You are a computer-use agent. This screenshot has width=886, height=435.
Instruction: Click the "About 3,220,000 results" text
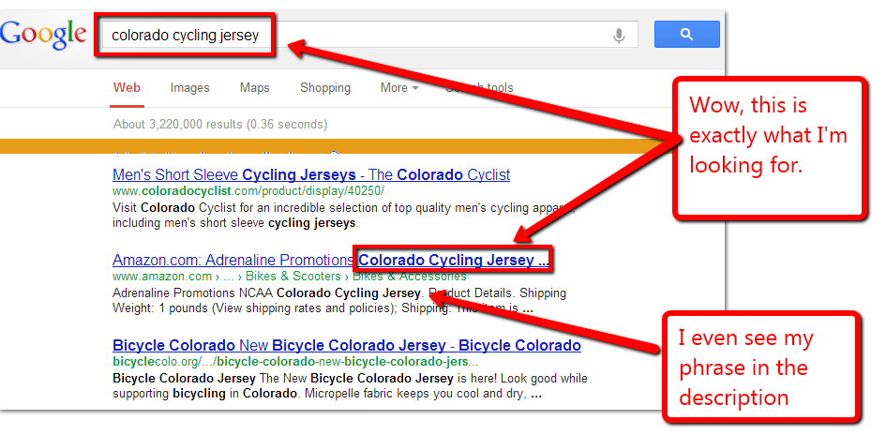220,124
